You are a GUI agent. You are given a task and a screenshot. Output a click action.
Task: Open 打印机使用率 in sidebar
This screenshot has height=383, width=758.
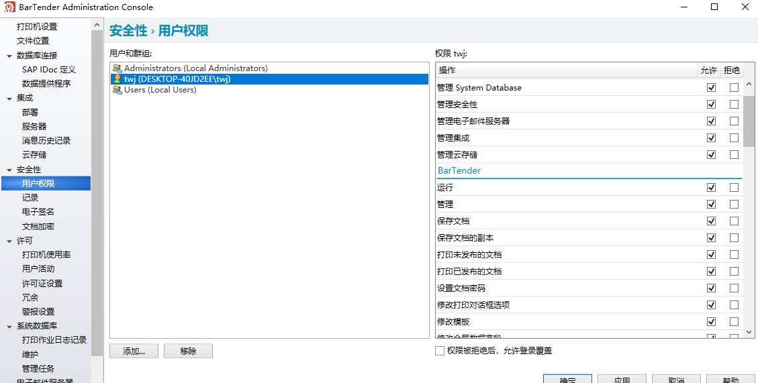46,254
